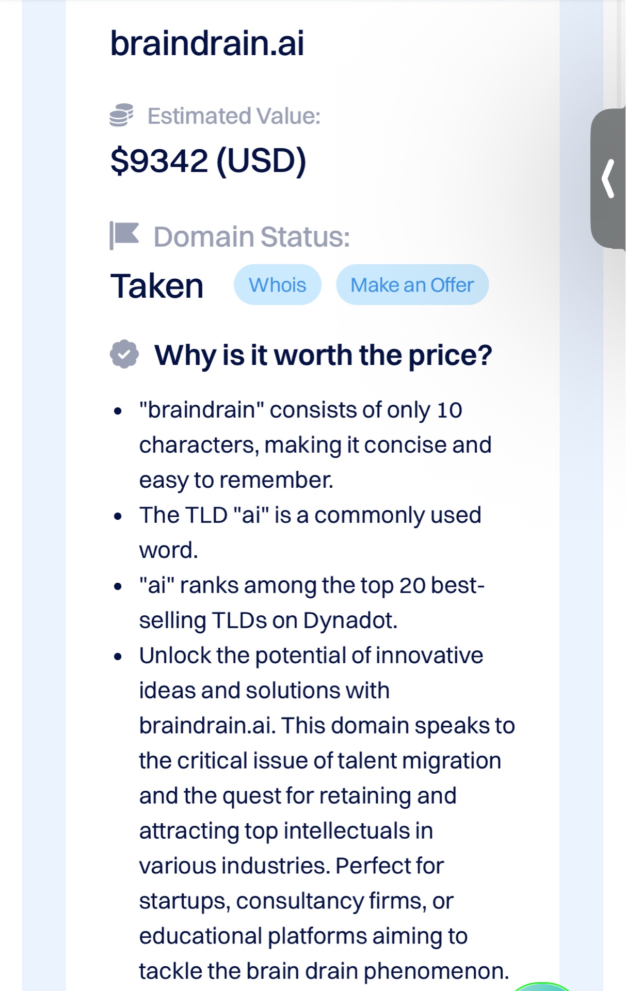Click the bullet saying TLD "ai" is commonly used
This screenshot has height=991, width=626.
pyautogui.click(x=310, y=532)
